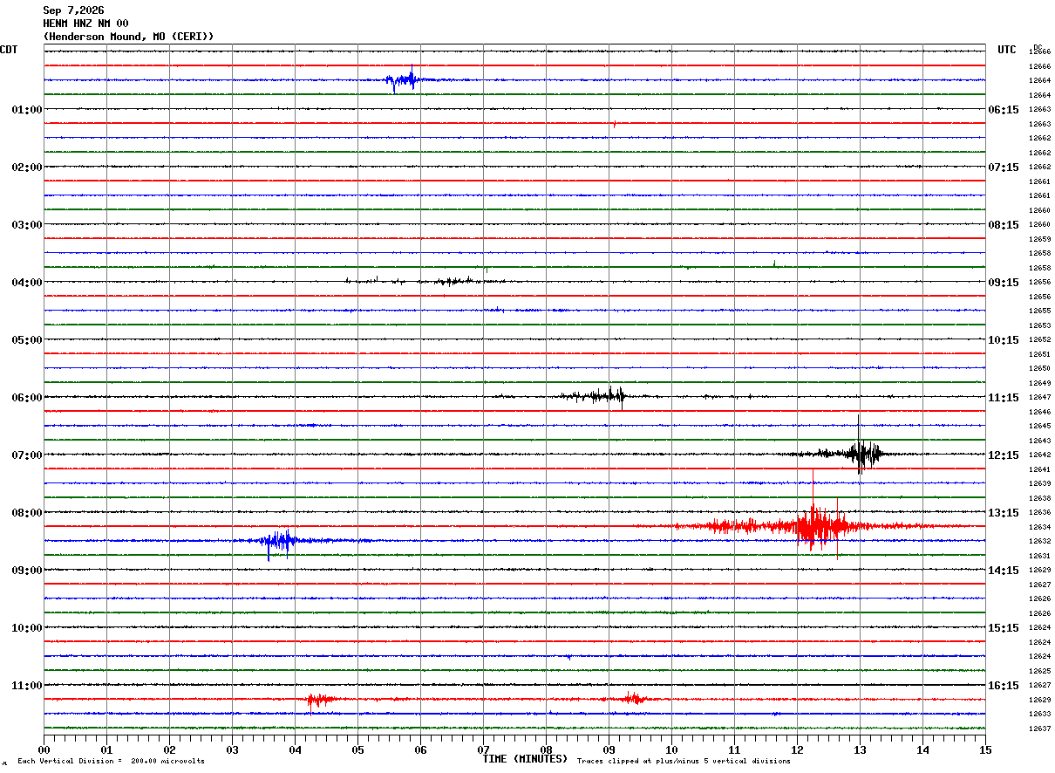This screenshot has width=1055, height=773.
Task: Click minute 15 on the time axis
Action: point(985,749)
